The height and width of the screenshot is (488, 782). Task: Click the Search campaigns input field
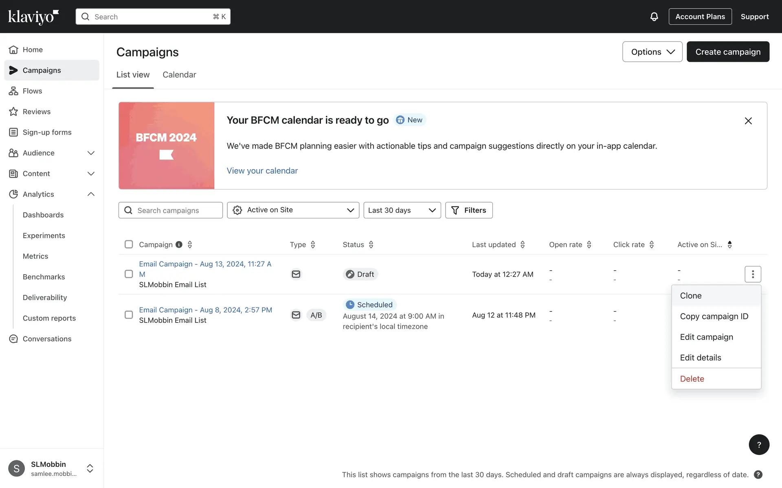pos(175,210)
